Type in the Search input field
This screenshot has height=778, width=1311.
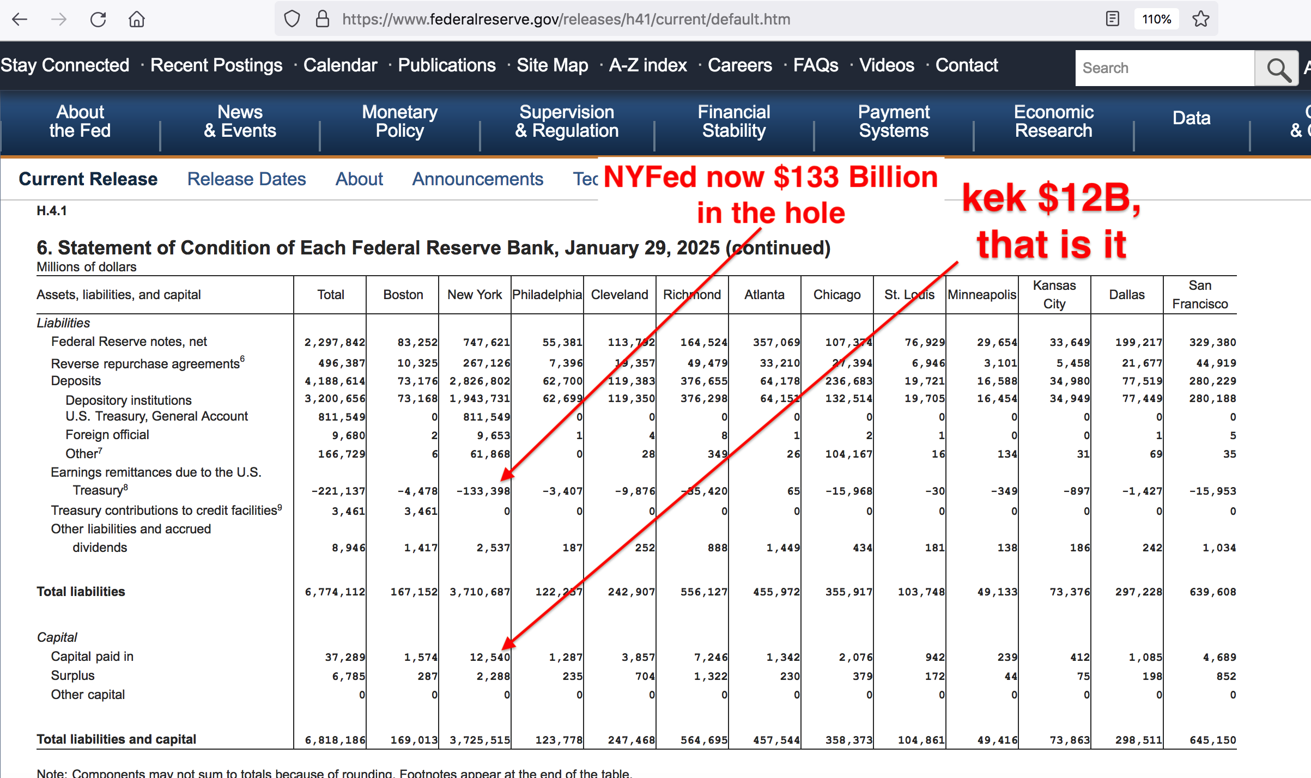pyautogui.click(x=1165, y=69)
